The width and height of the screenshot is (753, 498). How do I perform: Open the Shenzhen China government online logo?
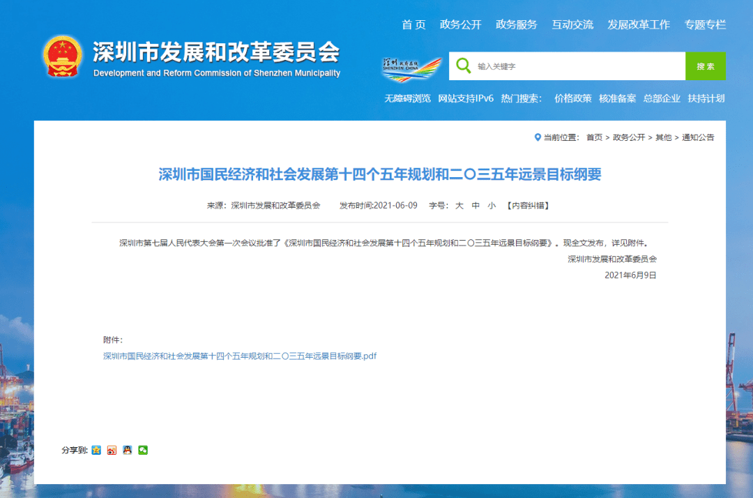(411, 69)
